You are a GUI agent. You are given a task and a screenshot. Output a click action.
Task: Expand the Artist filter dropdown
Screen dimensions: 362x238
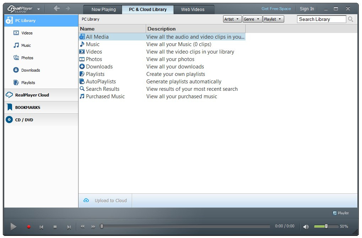coord(232,19)
